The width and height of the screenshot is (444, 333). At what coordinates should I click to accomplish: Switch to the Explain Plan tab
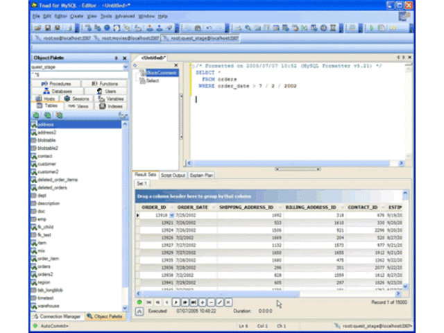coord(201,176)
